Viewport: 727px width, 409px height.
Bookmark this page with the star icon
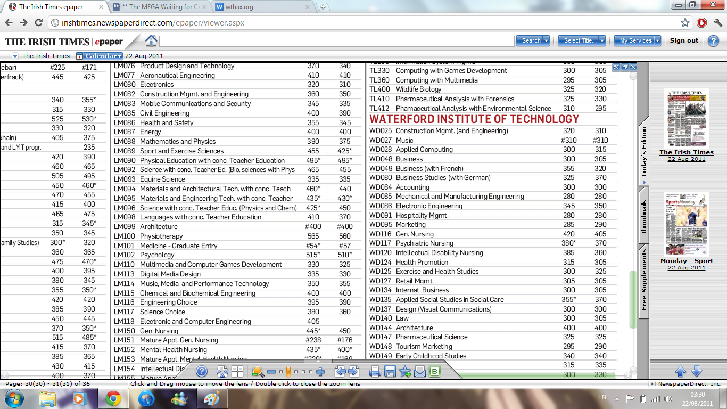pos(685,22)
